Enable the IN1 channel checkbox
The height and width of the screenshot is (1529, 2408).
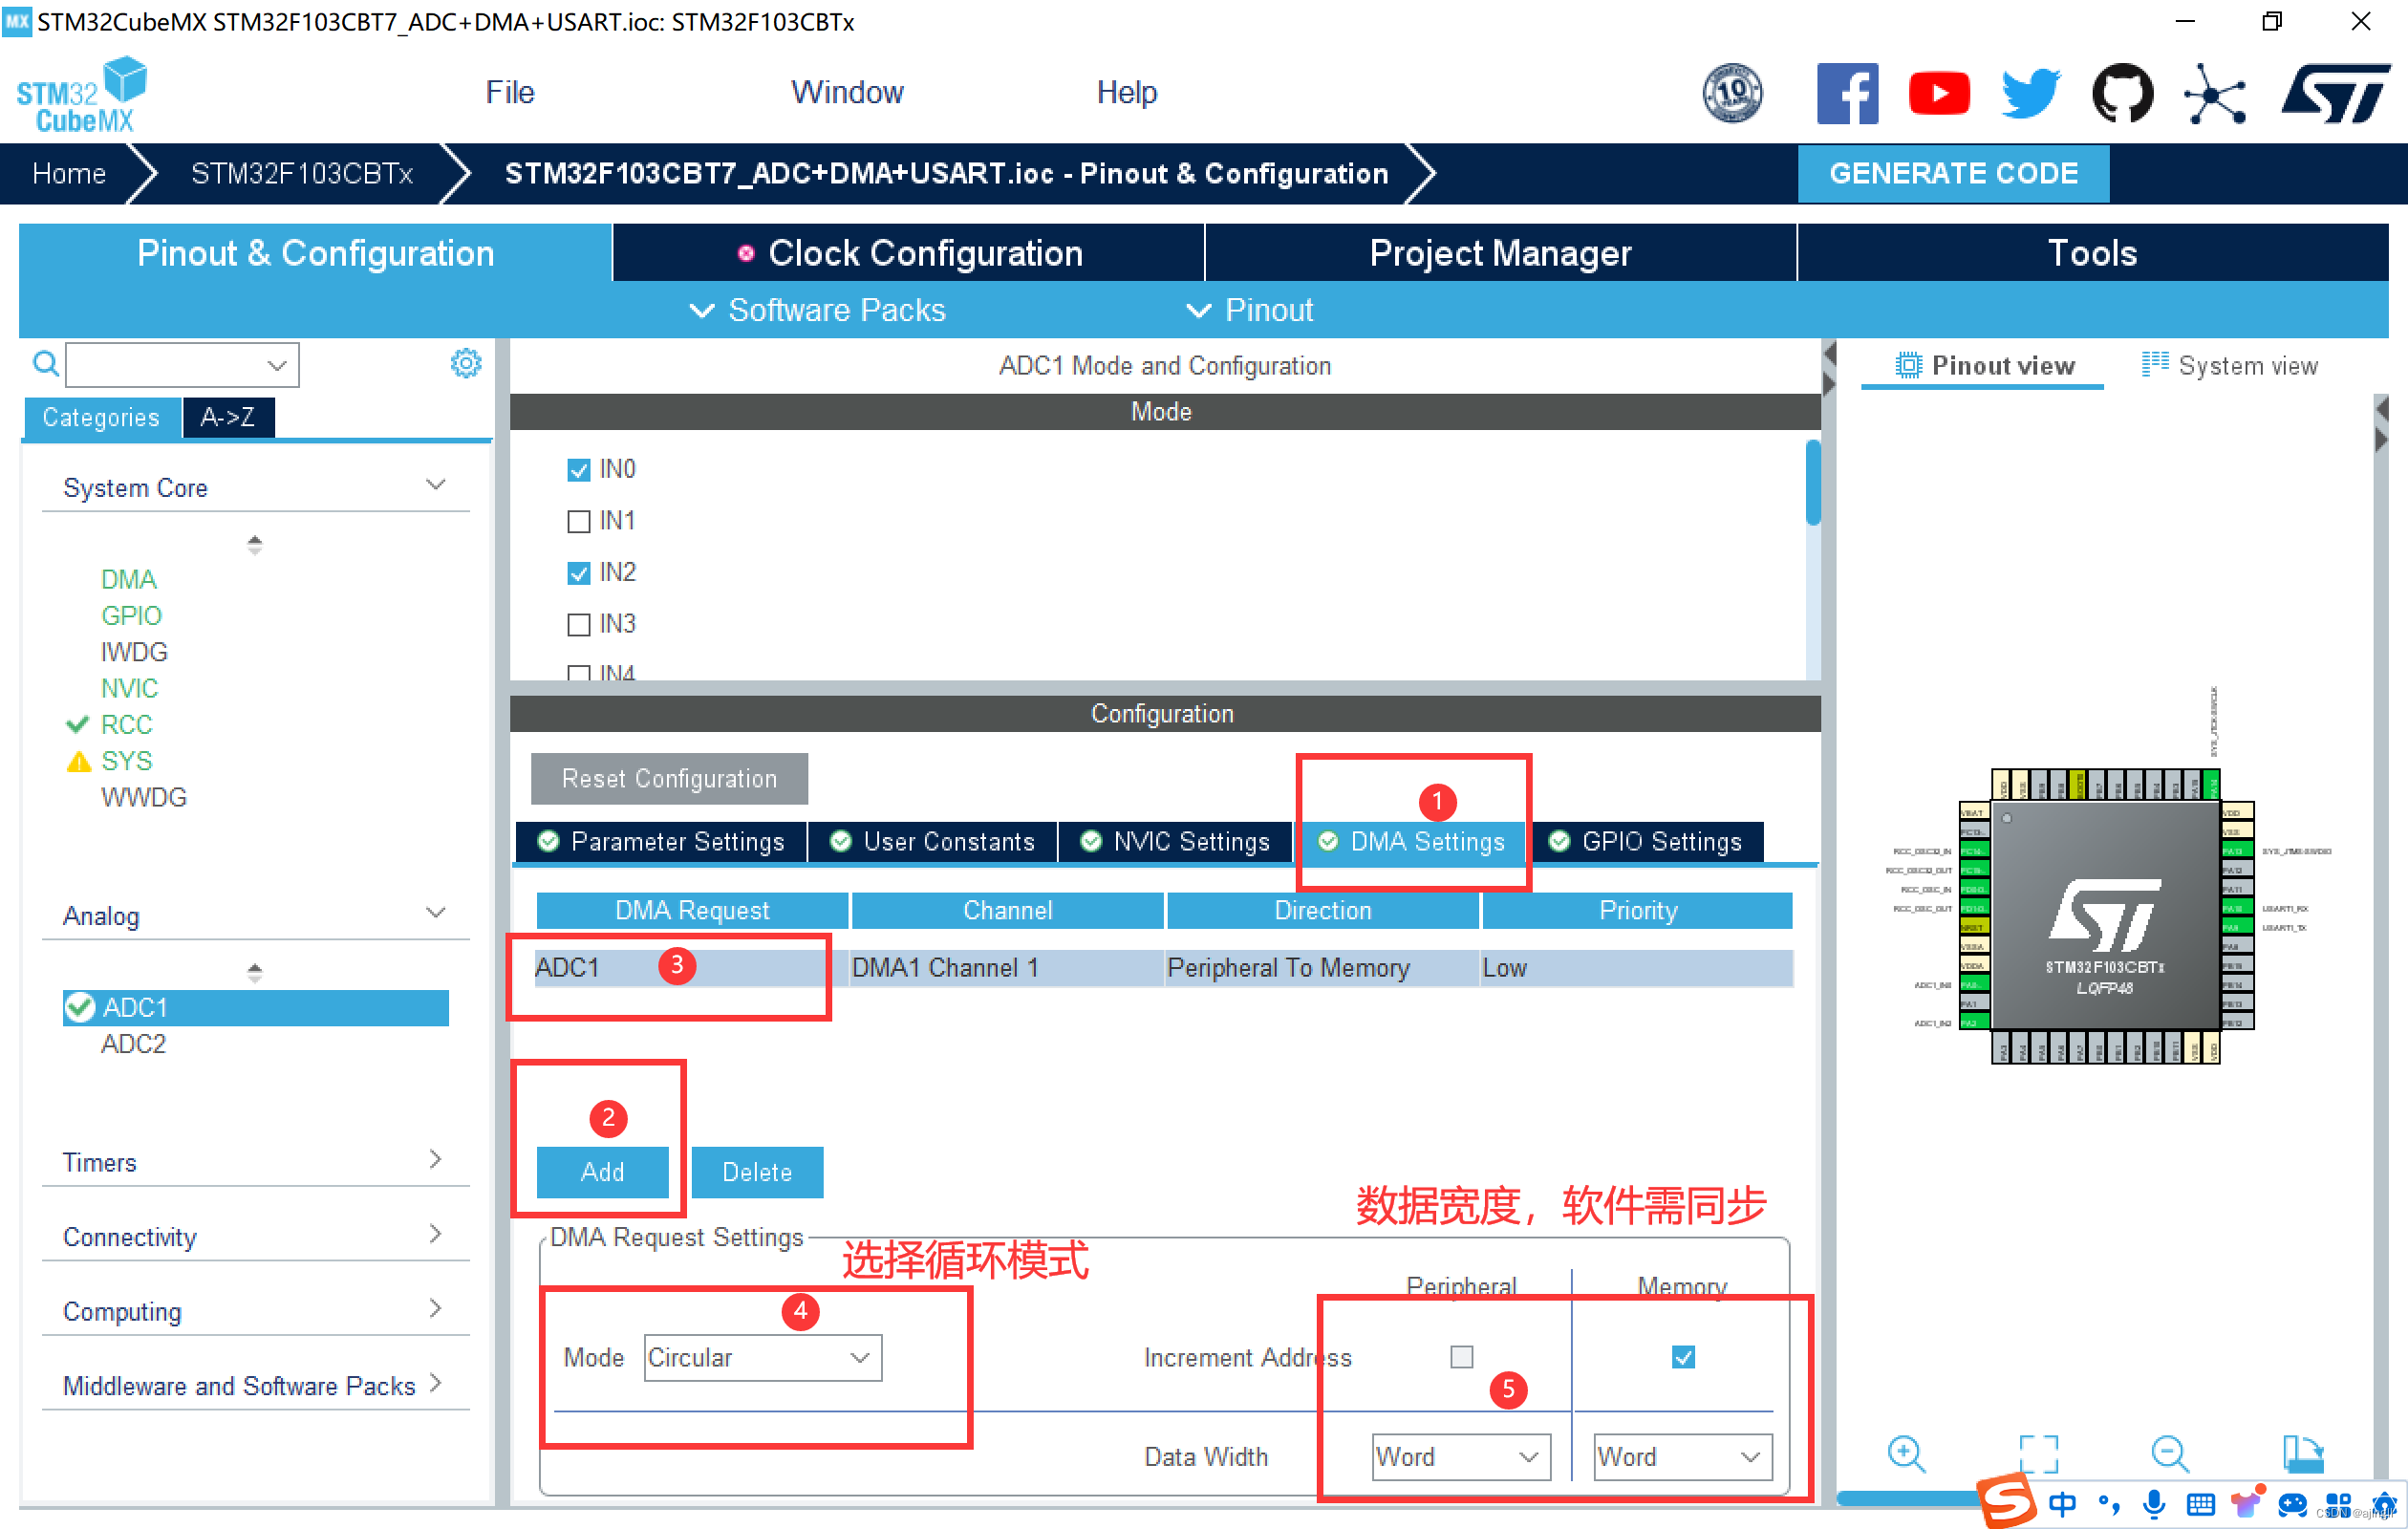tap(578, 521)
